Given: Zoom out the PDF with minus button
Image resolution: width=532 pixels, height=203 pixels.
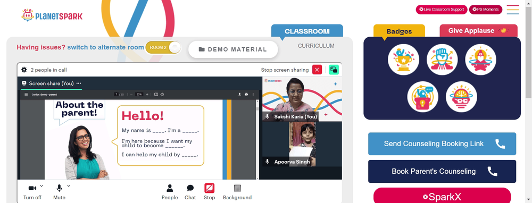Looking at the screenshot, I should coord(131,95).
